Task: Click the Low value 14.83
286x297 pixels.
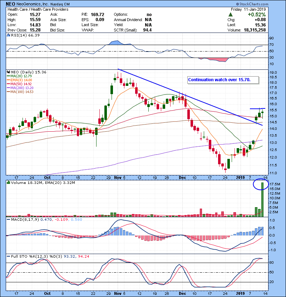Action: (35, 25)
